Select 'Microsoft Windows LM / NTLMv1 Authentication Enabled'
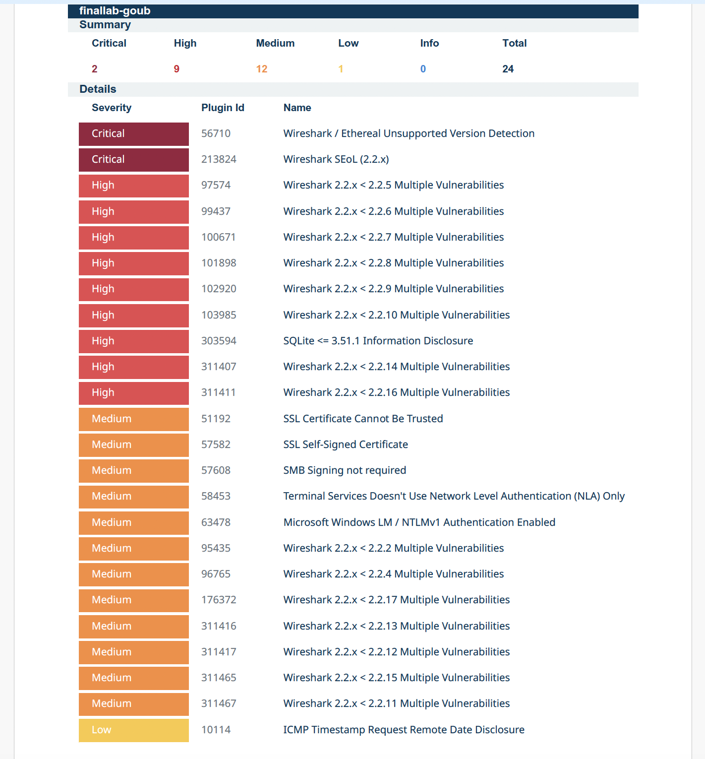Screen dimensions: 705x759 [419, 522]
